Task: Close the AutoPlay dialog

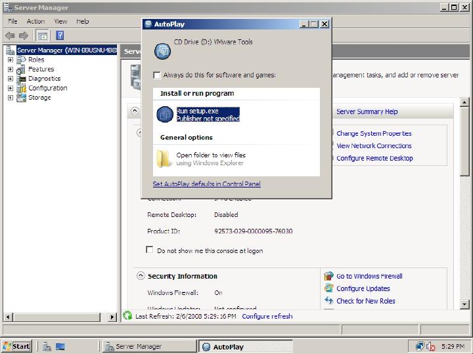Action: tap(325, 24)
